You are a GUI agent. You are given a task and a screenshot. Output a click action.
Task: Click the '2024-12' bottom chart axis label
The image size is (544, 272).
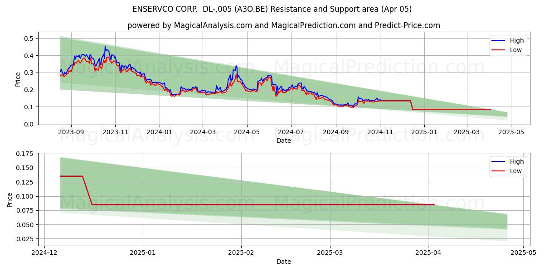(x=44, y=253)
